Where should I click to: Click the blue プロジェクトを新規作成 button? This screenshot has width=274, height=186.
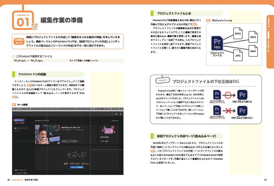77,167
